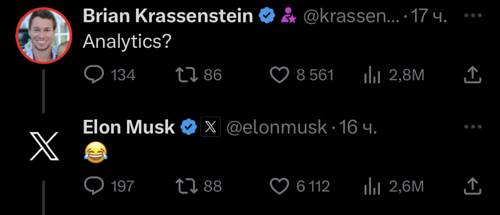Click the X affiliation badge beside Elon Musk
500x215 pixels.
point(210,127)
